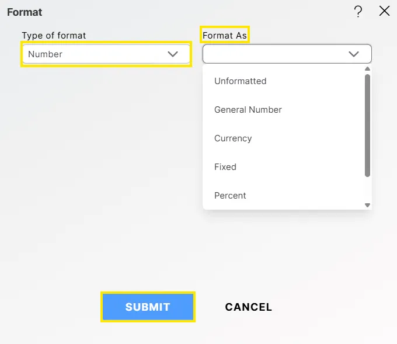The image size is (397, 344).
Task: Pick the Currency format option
Action: [x=233, y=138]
